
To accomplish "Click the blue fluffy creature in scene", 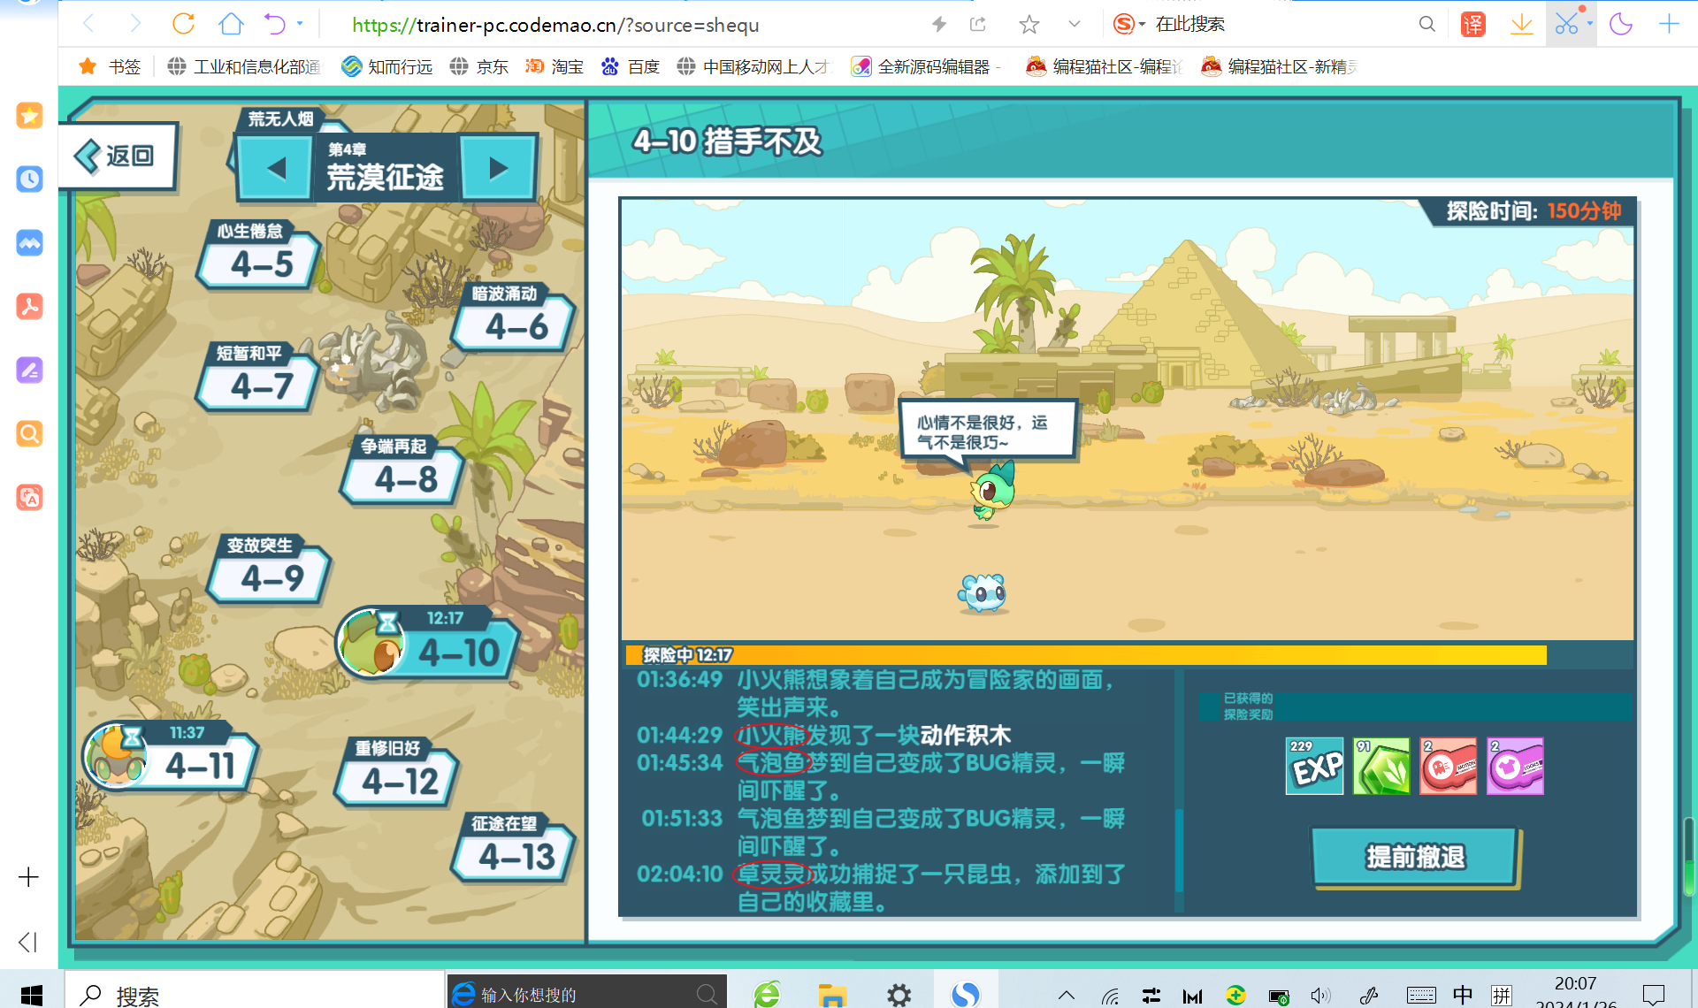I will point(983,593).
